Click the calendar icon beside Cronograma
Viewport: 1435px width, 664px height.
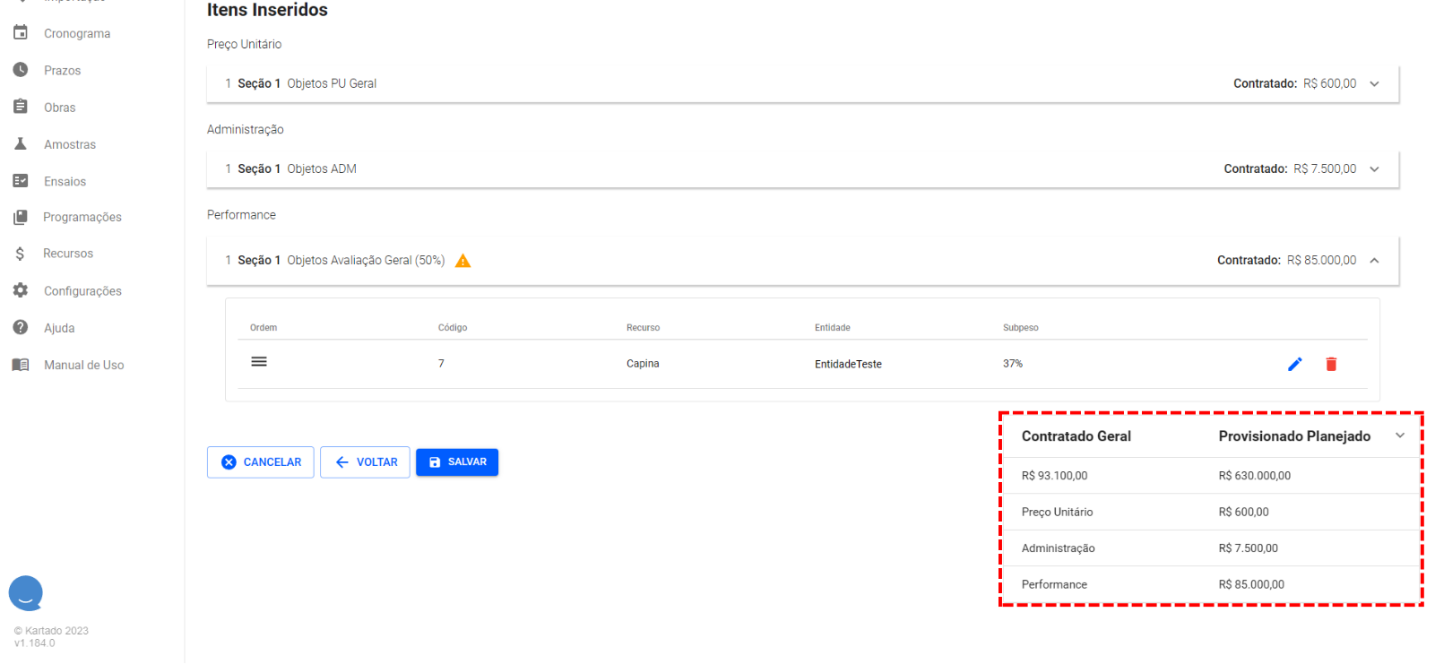21,33
